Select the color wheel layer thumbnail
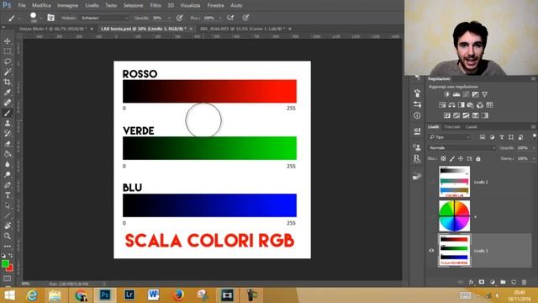Viewport: 538px width, 303px height. click(x=454, y=215)
